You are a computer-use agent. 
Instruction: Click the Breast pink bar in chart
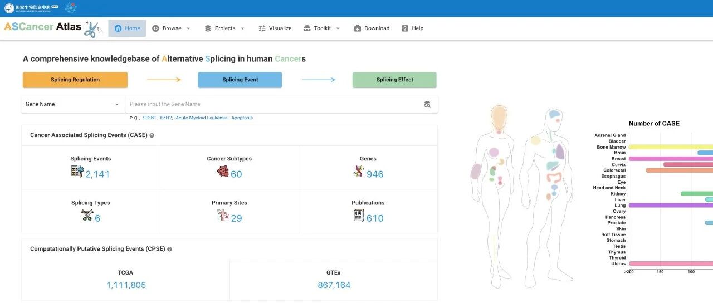point(671,159)
